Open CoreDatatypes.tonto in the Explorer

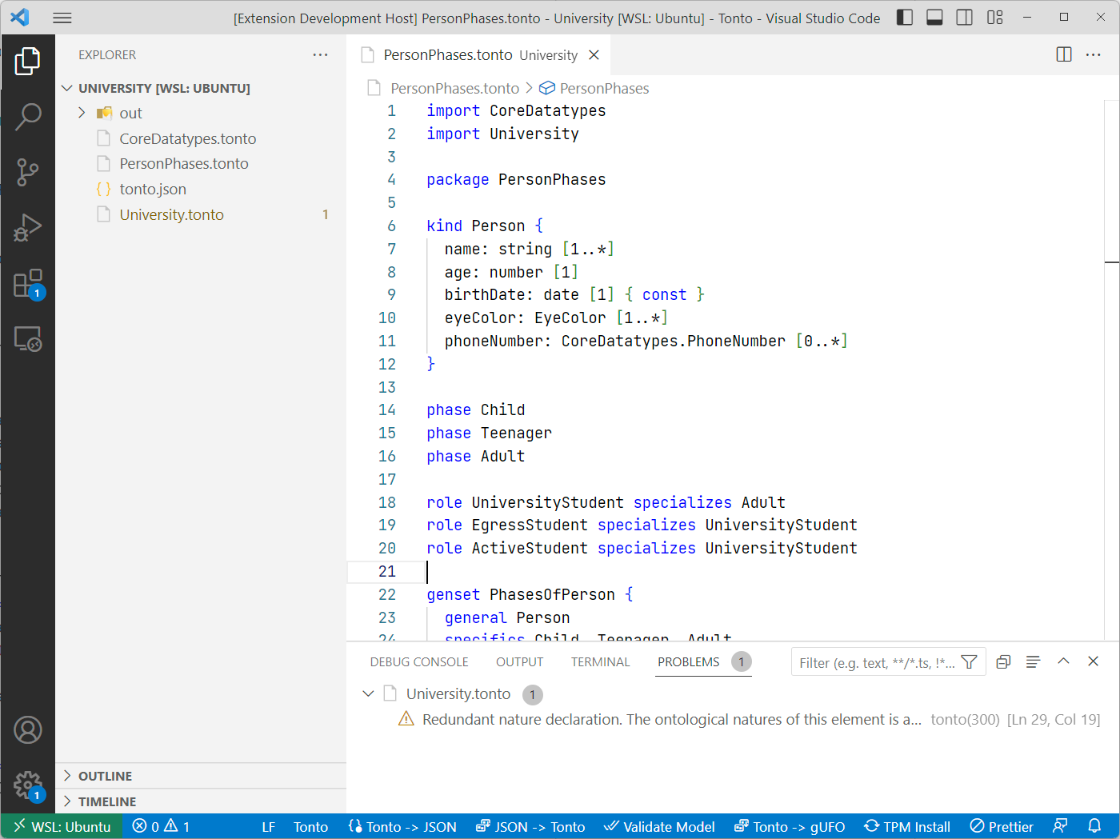188,138
